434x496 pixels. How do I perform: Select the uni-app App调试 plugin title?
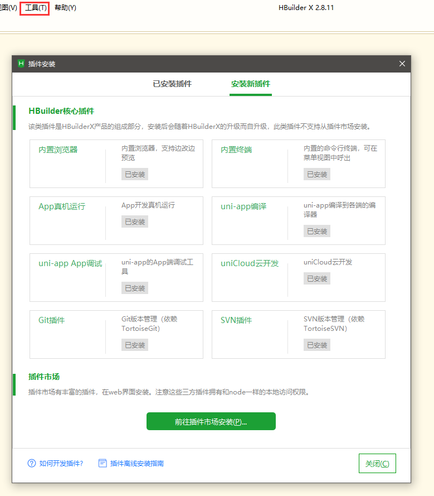[70, 263]
